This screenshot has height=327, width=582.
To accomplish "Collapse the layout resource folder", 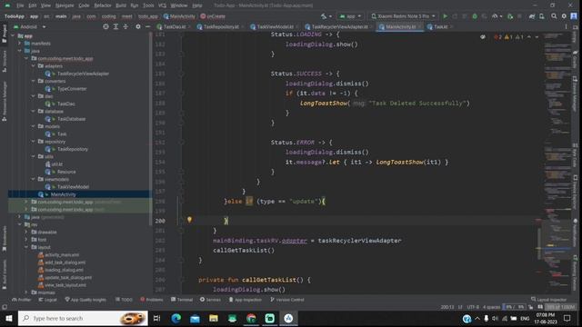I will pyautogui.click(x=26, y=247).
